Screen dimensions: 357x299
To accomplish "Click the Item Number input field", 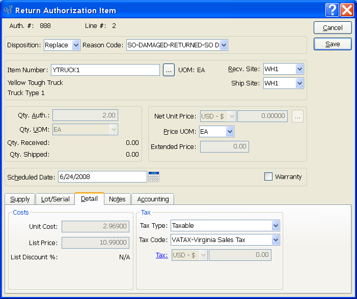I will (105, 70).
